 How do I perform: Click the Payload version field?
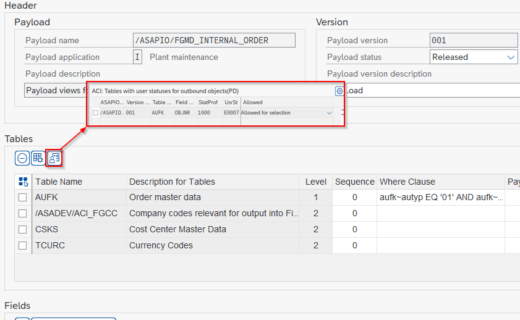tap(473, 40)
